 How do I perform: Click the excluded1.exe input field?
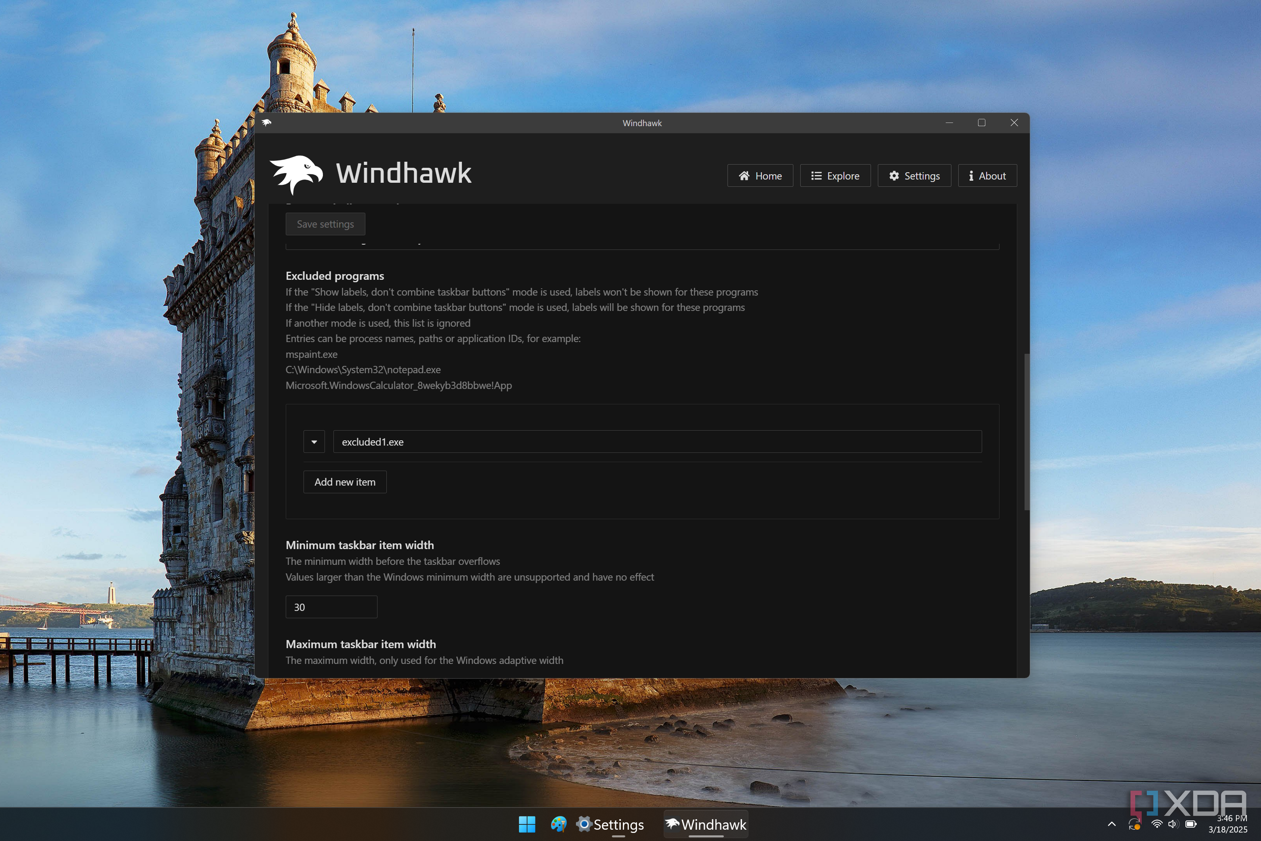[657, 442]
